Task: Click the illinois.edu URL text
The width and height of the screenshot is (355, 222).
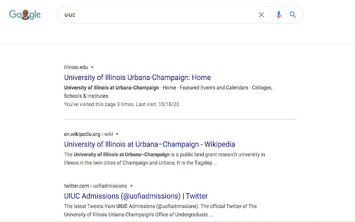Action: pyautogui.click(x=76, y=67)
